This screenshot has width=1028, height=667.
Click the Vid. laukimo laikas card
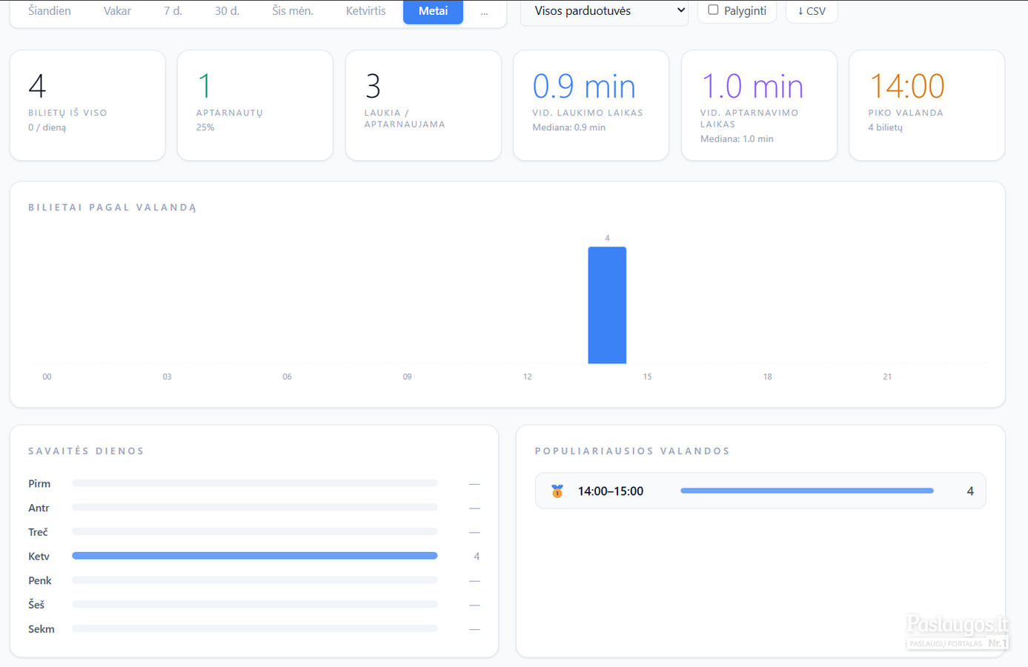[x=591, y=105]
